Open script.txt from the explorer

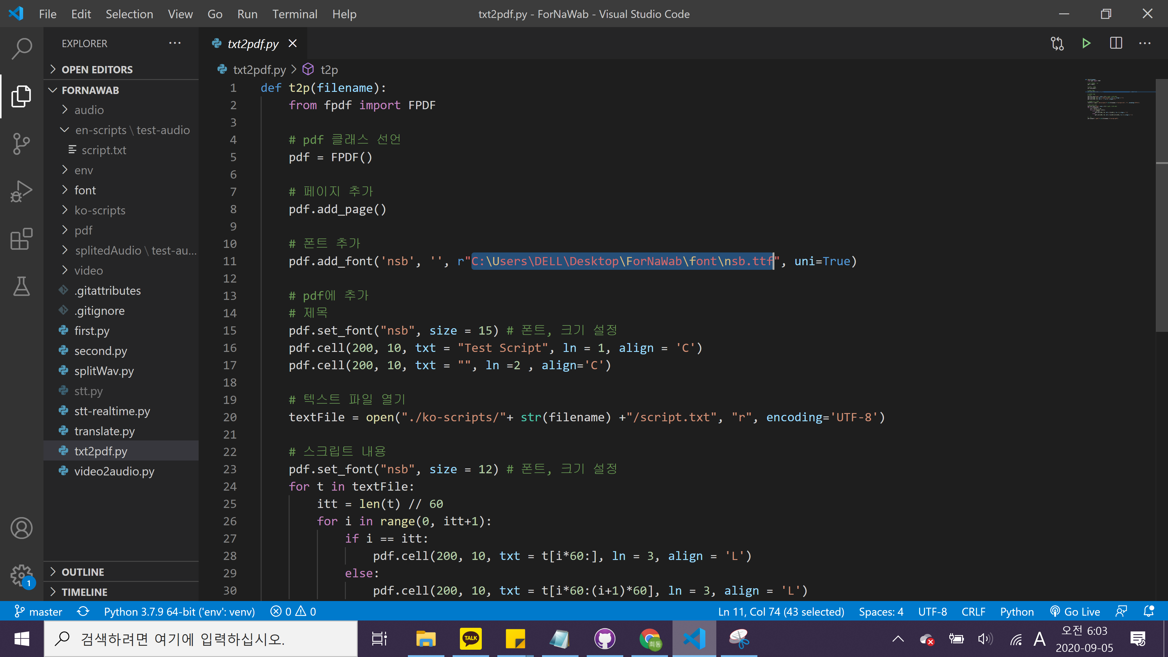(104, 150)
